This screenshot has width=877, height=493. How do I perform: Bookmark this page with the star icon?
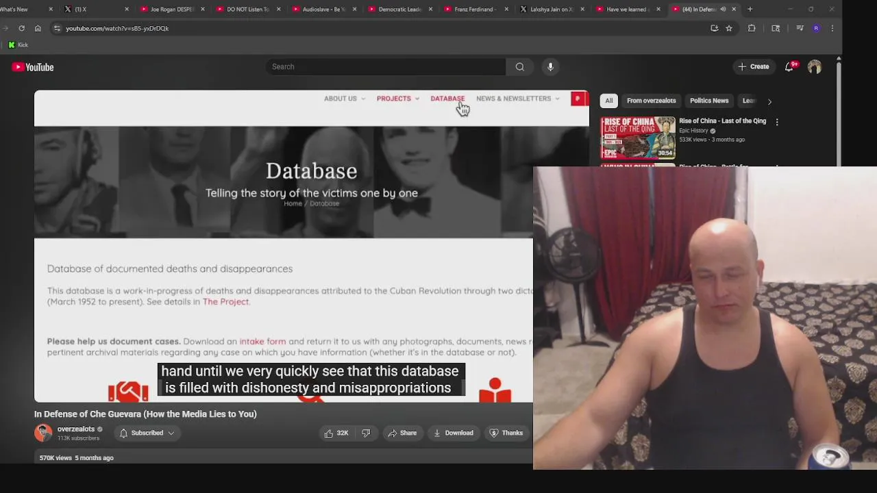point(729,28)
